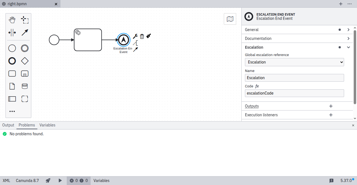The height and width of the screenshot is (185, 357).
Task: Open the Variables tab in bottom panel
Action: pyautogui.click(x=47, y=125)
